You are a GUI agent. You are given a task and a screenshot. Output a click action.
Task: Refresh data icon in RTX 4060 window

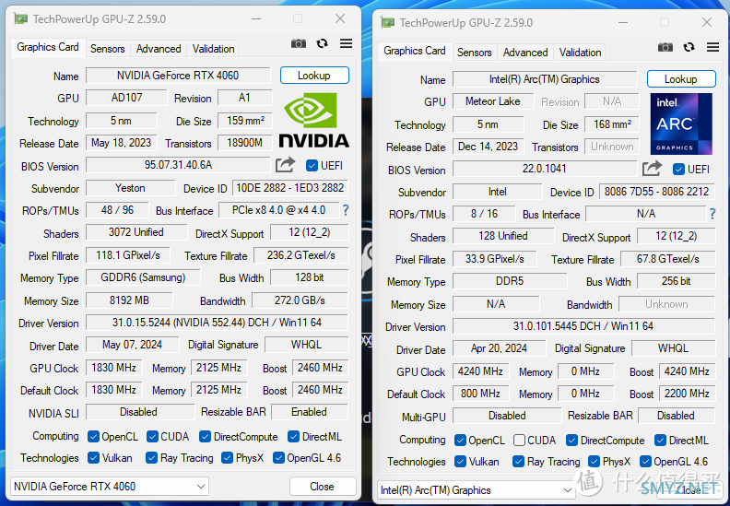click(x=323, y=43)
